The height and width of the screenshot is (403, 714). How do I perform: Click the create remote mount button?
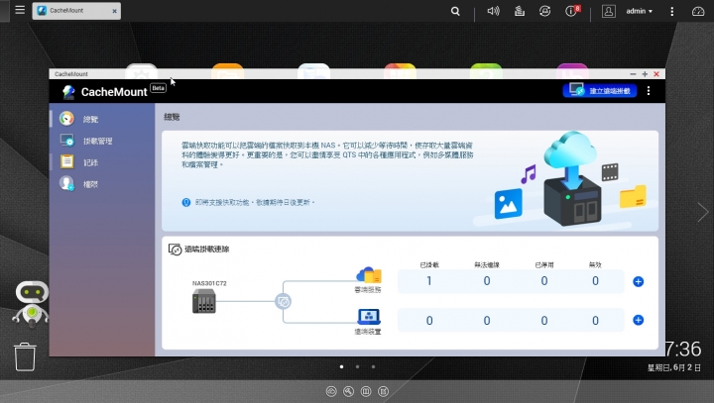click(x=600, y=91)
